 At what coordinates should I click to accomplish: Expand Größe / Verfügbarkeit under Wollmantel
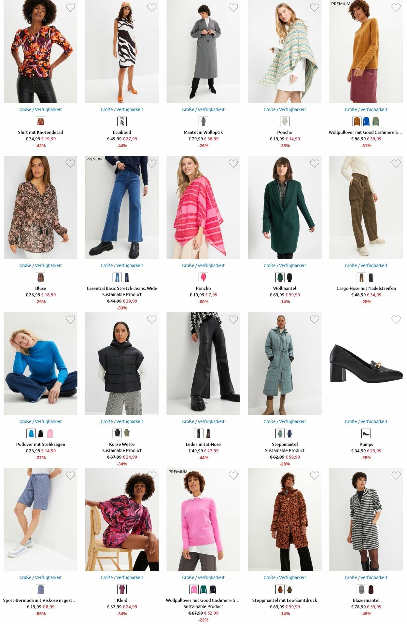pos(285,265)
